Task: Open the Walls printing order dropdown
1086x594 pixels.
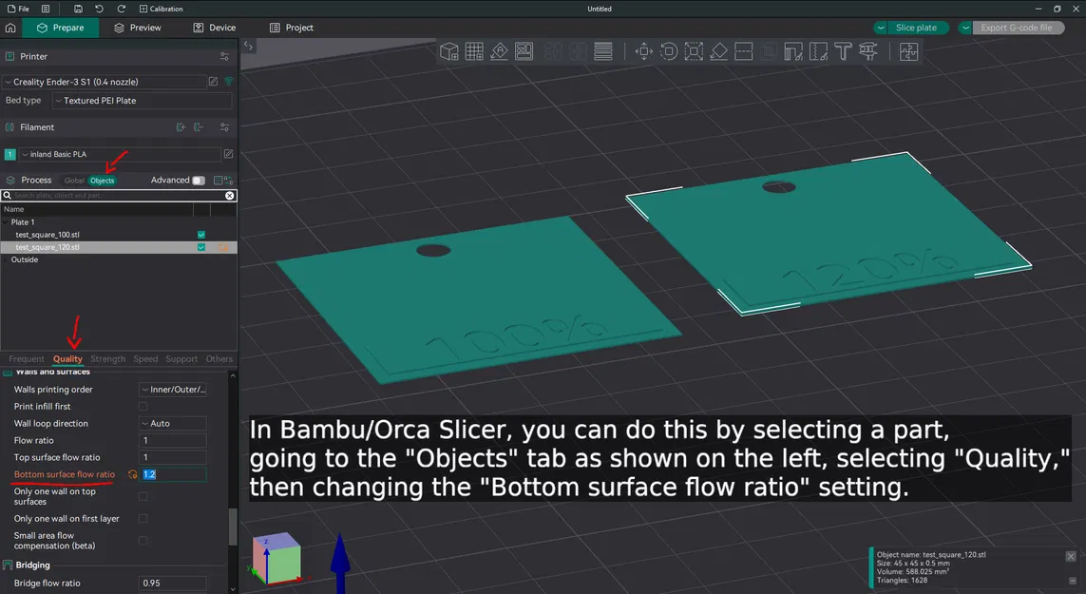Action: pyautogui.click(x=173, y=390)
